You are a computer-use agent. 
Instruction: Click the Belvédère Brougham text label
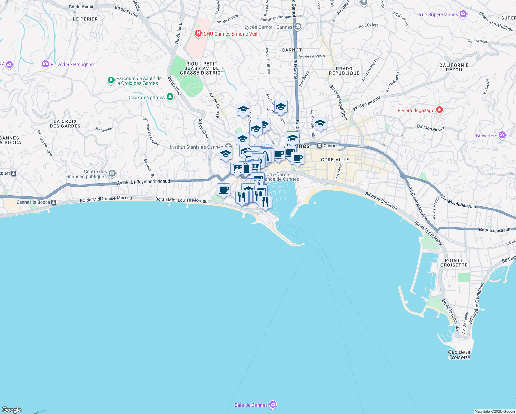[x=73, y=65]
